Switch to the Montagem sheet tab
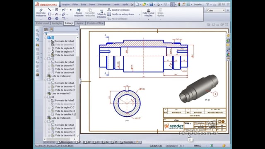Image resolution: width=265 pixels, height=149 pixels. coord(65,142)
